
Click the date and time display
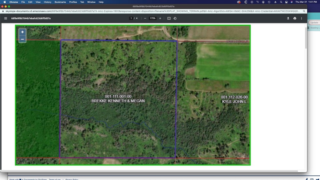point(306,2)
